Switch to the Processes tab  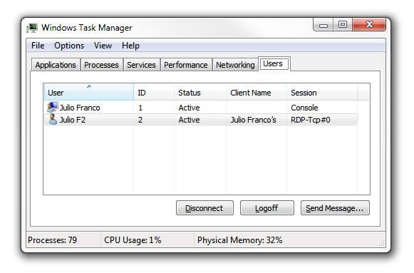pos(101,65)
